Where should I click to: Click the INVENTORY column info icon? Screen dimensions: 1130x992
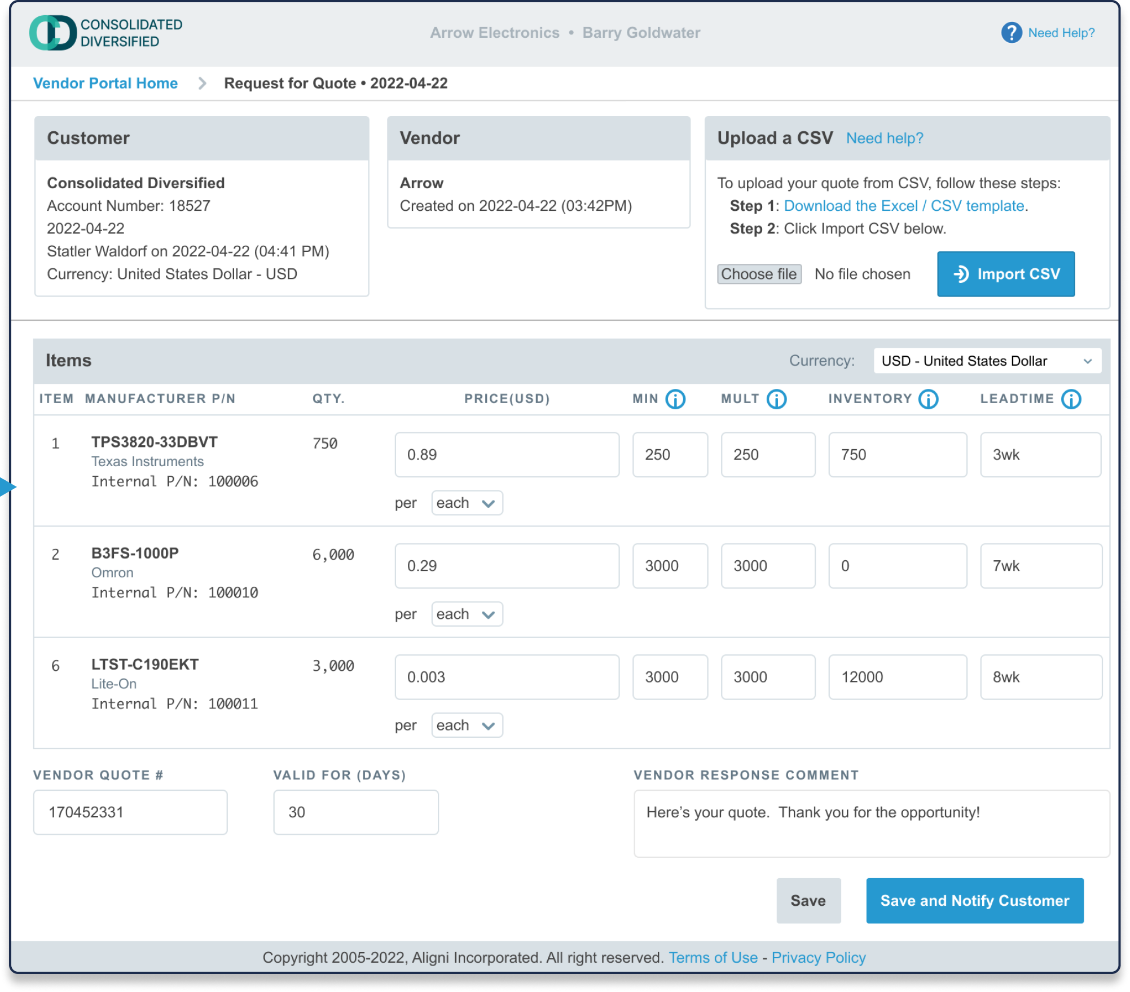[x=928, y=399]
